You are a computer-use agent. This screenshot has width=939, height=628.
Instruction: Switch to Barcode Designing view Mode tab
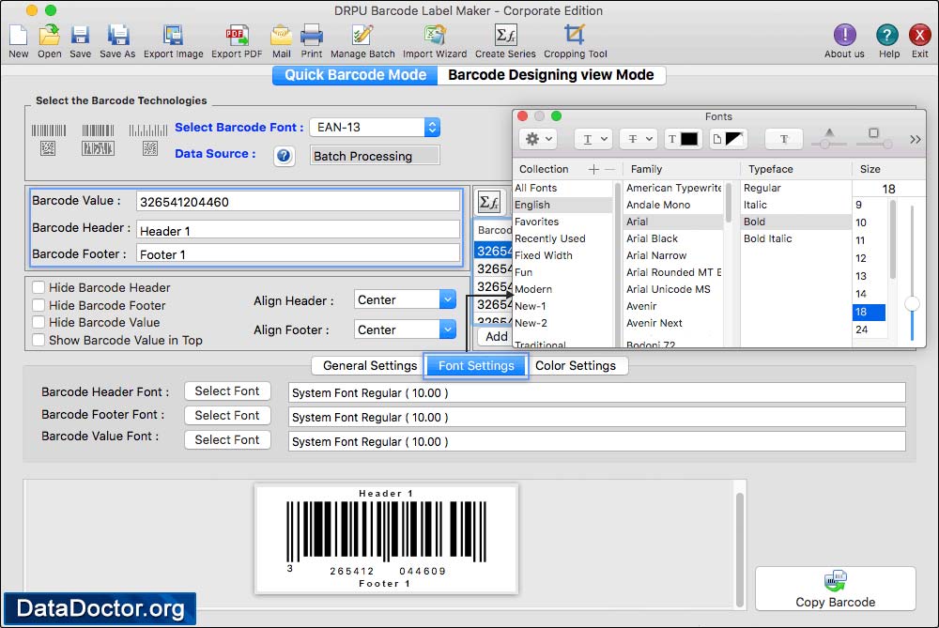point(551,75)
